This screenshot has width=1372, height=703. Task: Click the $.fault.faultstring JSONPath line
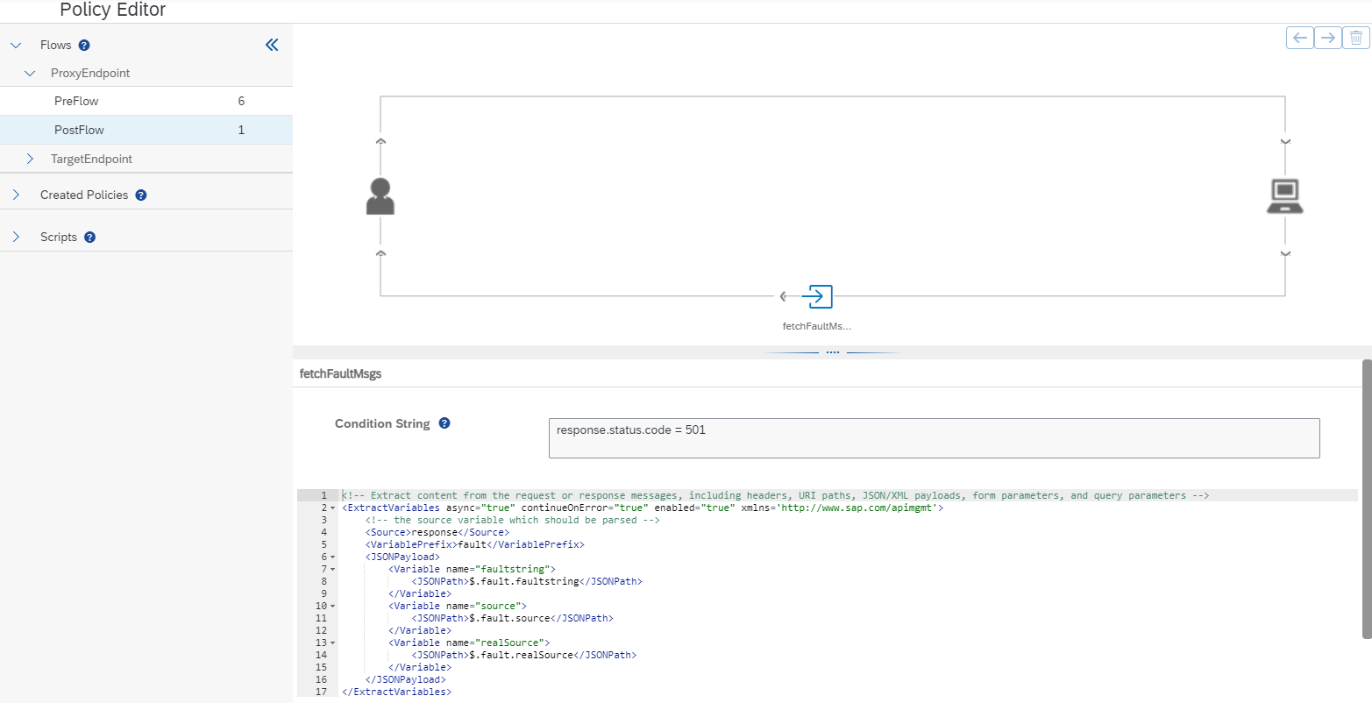click(x=527, y=581)
